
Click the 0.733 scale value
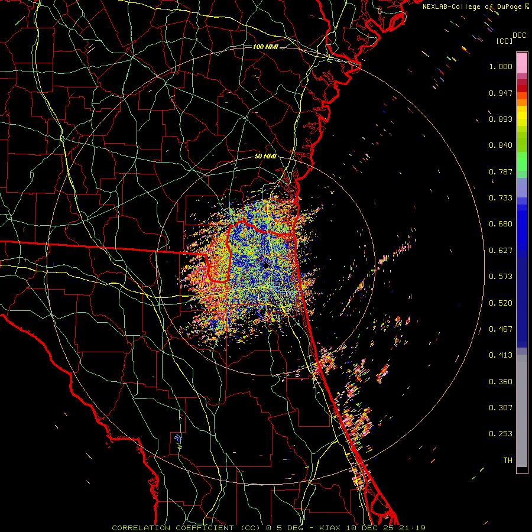[x=501, y=198]
